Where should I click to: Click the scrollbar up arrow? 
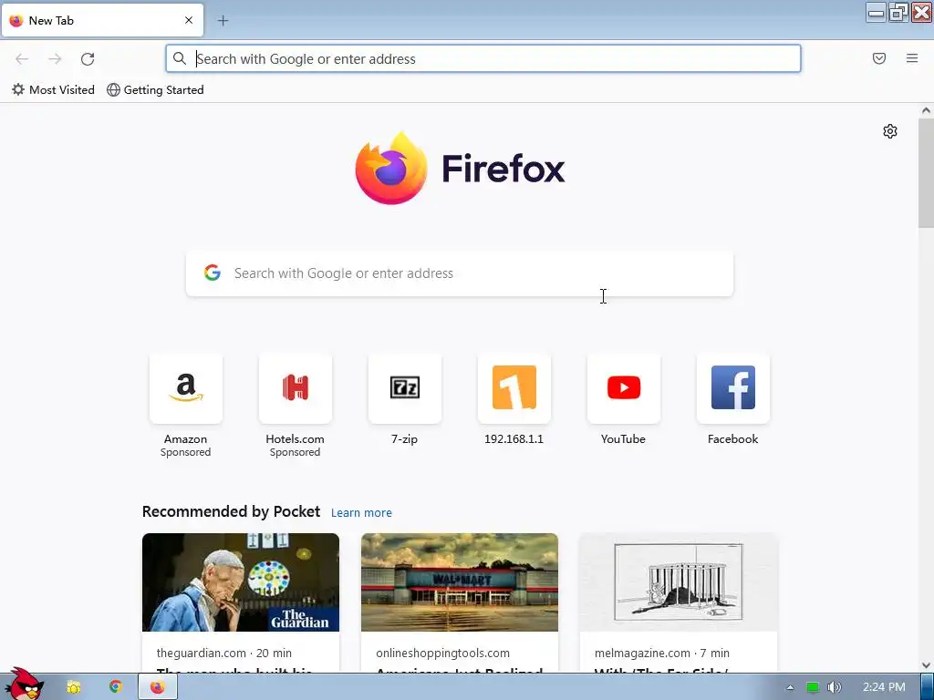coord(926,110)
